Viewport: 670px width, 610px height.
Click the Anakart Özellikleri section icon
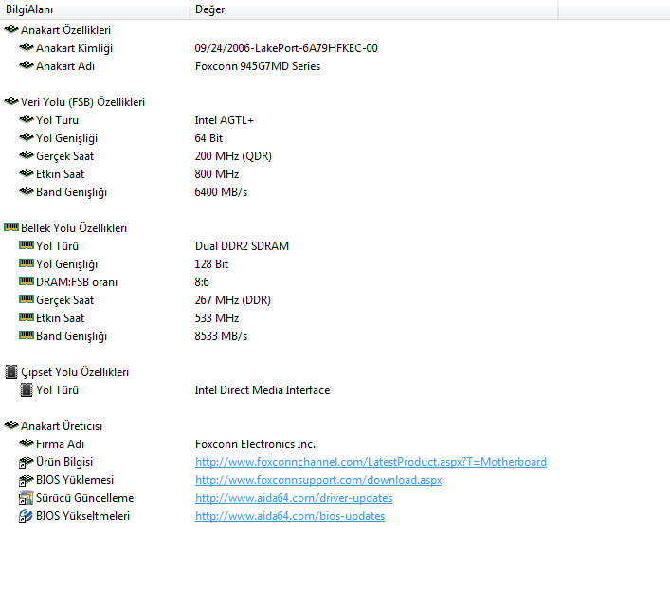(11, 29)
